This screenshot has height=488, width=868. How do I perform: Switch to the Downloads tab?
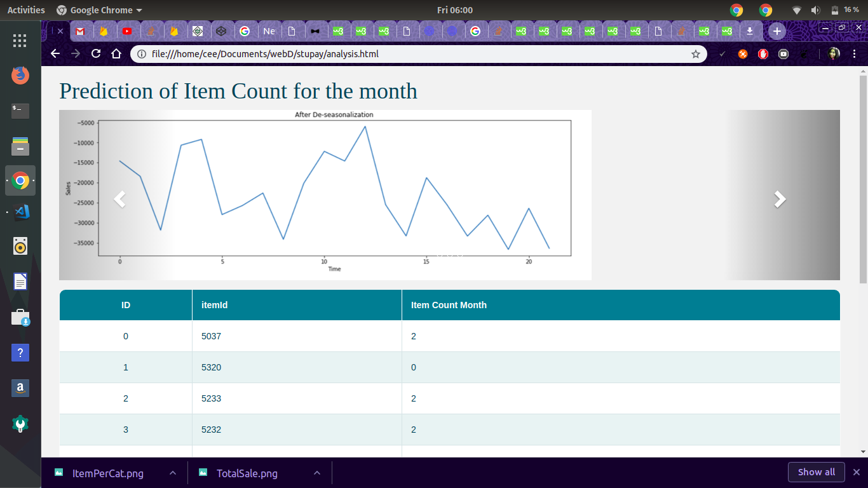coord(750,31)
